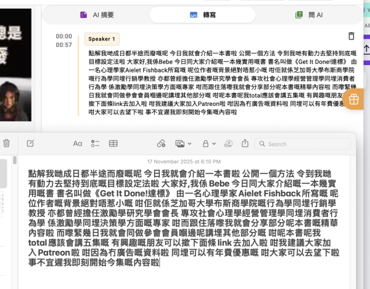Click the magnifier icon in Search
Viewport: 370px width, 289px height.
click(262, 144)
